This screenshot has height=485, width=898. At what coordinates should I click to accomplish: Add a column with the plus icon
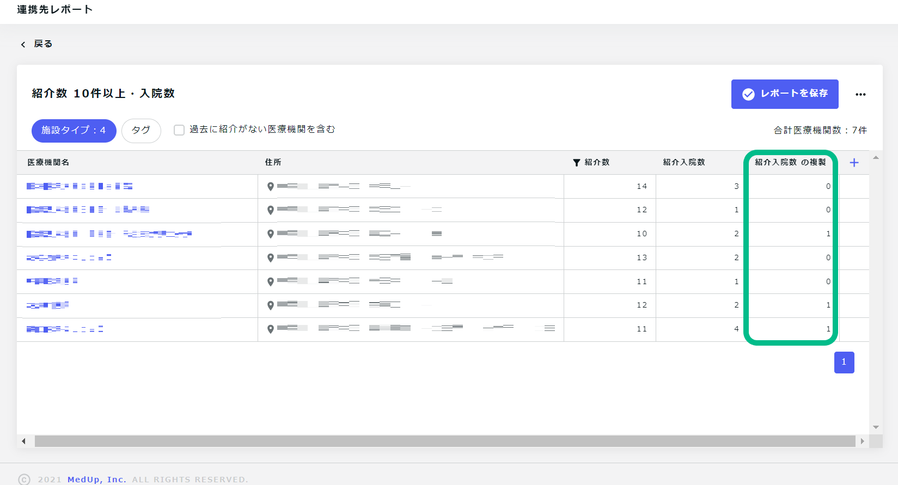(854, 162)
